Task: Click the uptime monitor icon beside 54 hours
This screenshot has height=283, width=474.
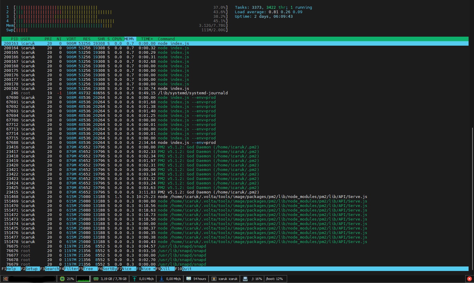Action: [189, 279]
